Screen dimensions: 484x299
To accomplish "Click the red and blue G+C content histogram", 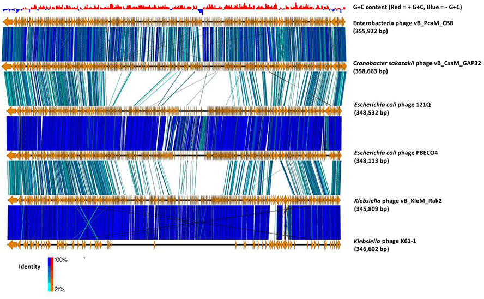I will pyautogui.click(x=174, y=8).
